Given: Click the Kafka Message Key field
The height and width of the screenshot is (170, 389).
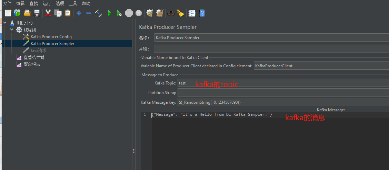Looking at the screenshot, I should point(283,102).
